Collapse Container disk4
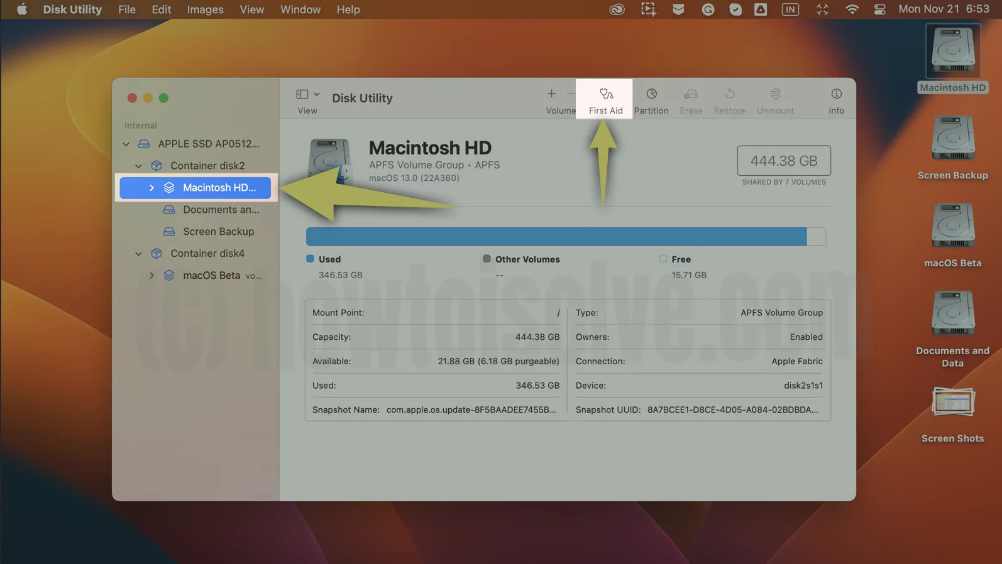1002x564 pixels. [138, 254]
